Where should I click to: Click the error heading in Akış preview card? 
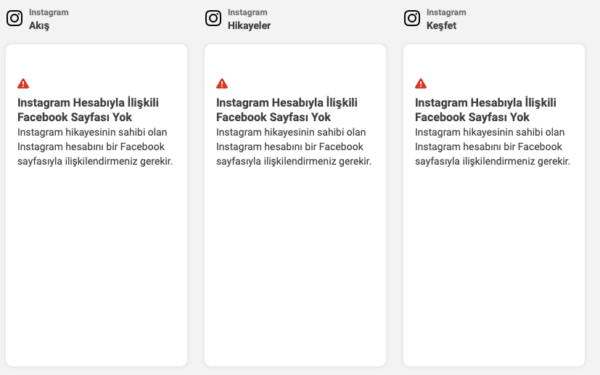point(88,110)
